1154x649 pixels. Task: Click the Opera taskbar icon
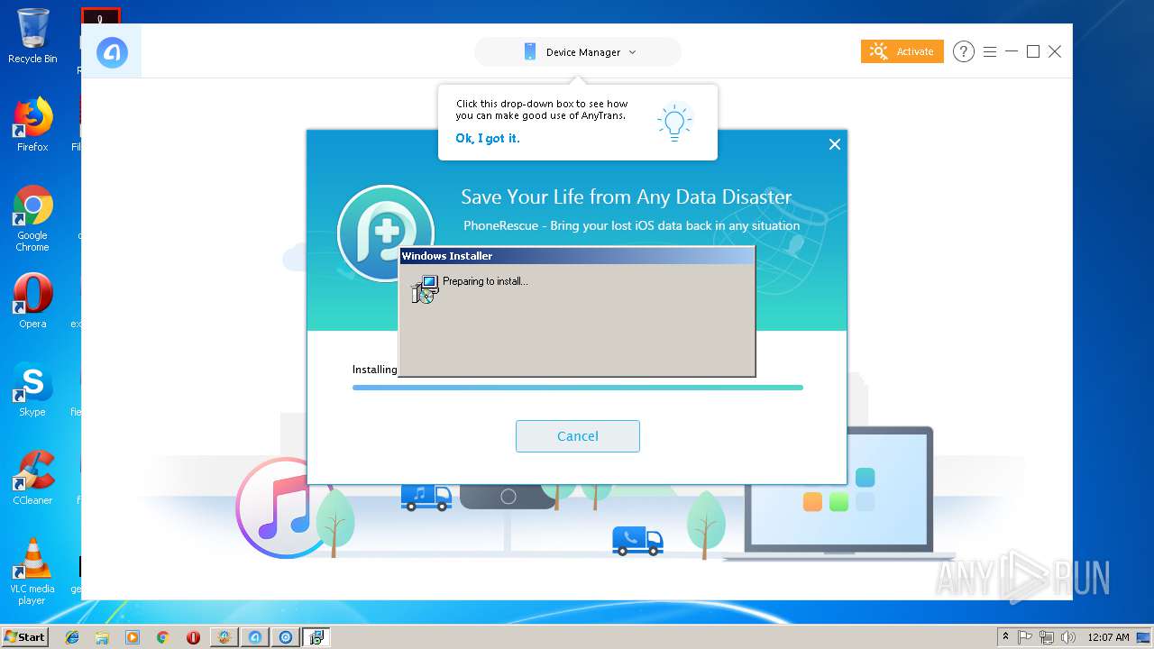tap(193, 637)
